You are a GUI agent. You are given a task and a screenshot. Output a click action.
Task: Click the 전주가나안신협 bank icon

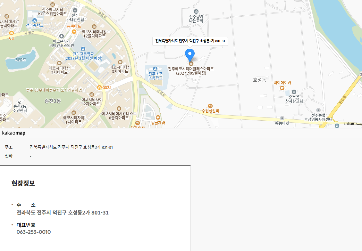[x=75, y=10]
